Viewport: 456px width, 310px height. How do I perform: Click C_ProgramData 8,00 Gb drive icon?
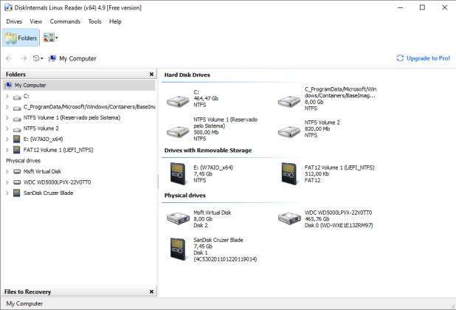(289, 101)
